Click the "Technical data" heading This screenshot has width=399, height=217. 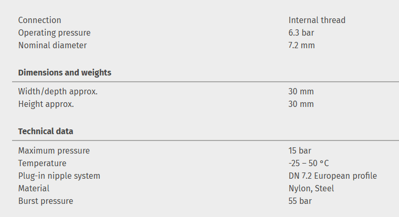point(46,132)
